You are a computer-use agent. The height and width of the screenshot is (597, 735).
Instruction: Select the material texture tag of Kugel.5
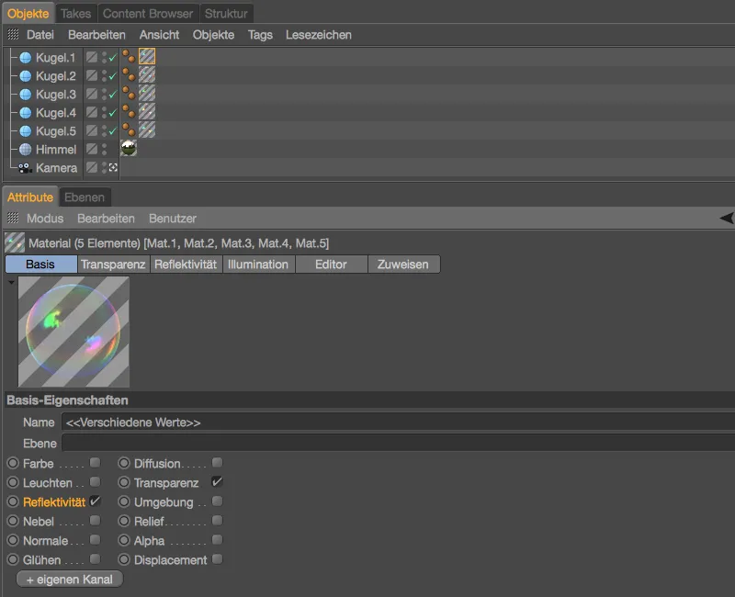pos(147,130)
